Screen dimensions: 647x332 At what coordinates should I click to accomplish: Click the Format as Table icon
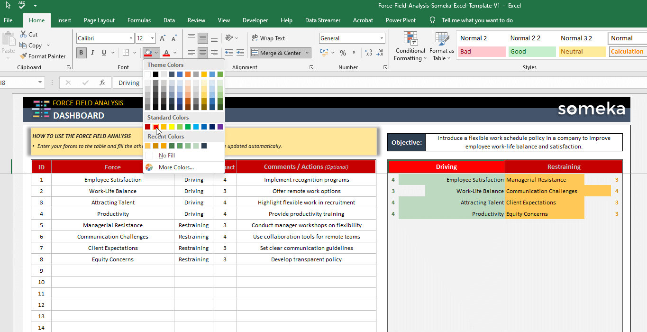pyautogui.click(x=441, y=46)
